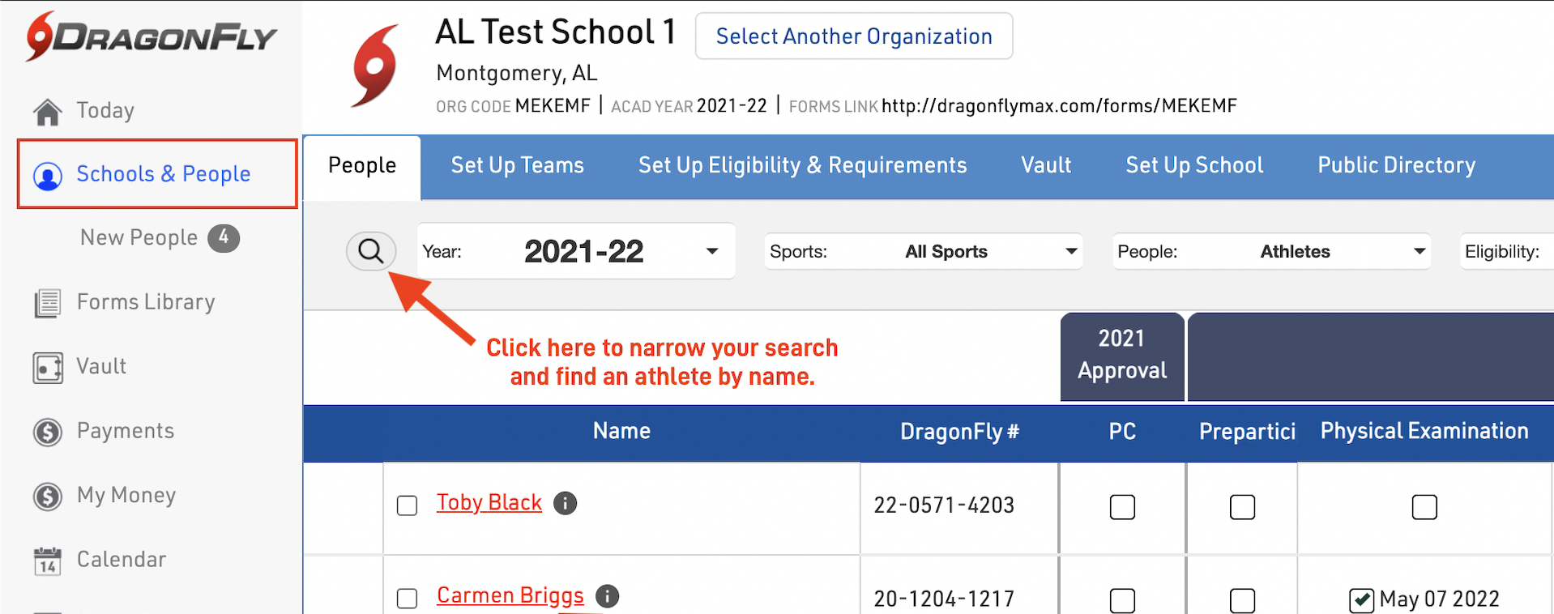This screenshot has width=1554, height=614.
Task: Open Today via the home icon
Action: (48, 112)
